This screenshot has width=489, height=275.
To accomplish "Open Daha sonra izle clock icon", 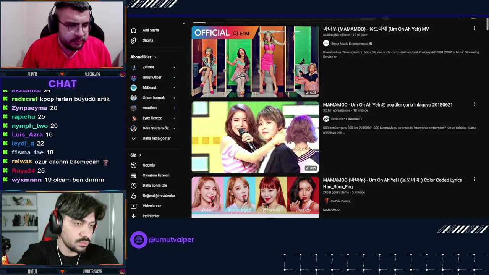I will tap(133, 186).
